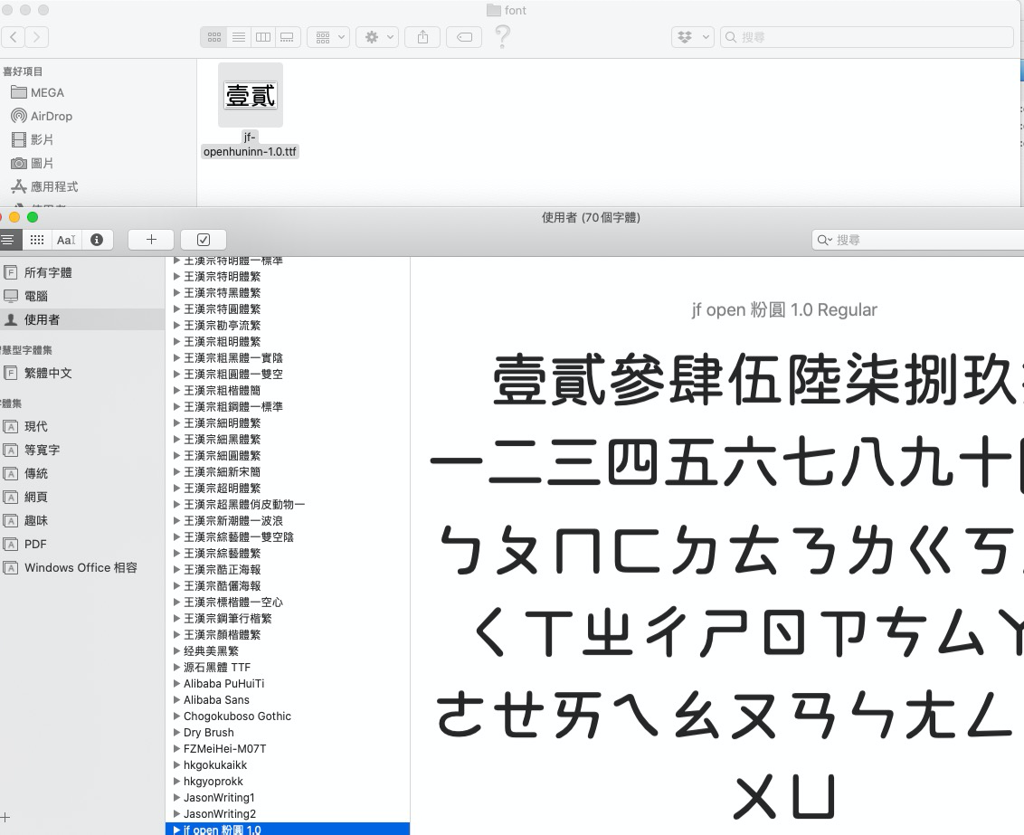Image resolution: width=1024 pixels, height=835 pixels.
Task: Click the add font plus button
Action: point(151,240)
